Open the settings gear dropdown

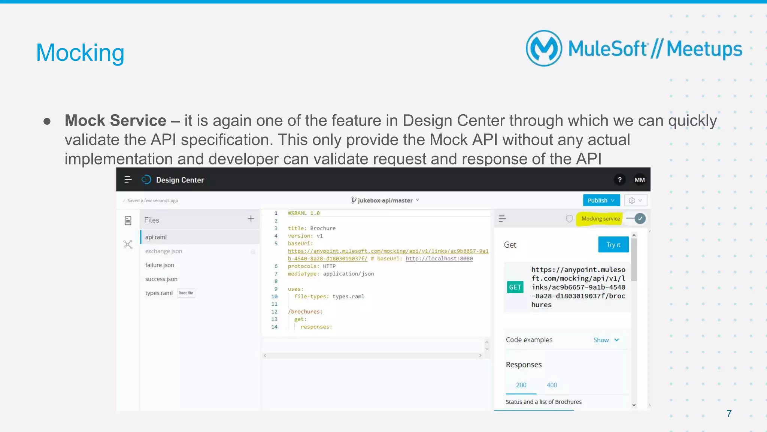click(636, 200)
